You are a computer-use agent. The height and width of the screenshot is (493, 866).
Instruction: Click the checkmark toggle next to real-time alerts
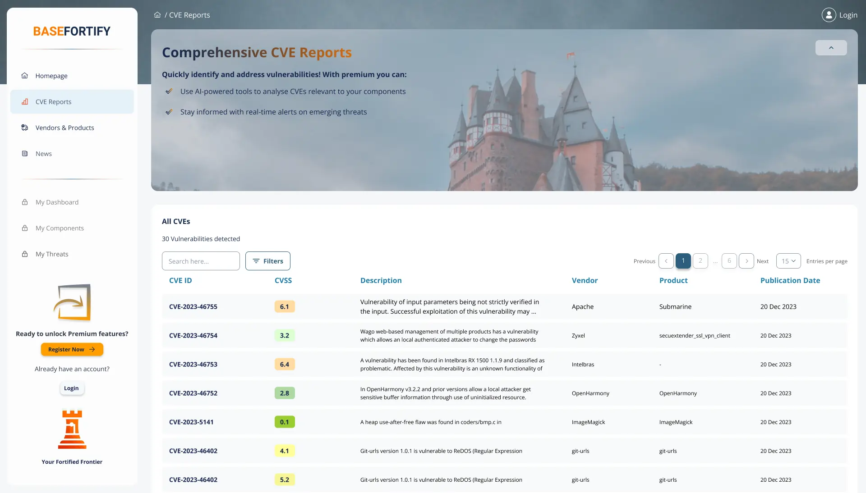pos(170,112)
